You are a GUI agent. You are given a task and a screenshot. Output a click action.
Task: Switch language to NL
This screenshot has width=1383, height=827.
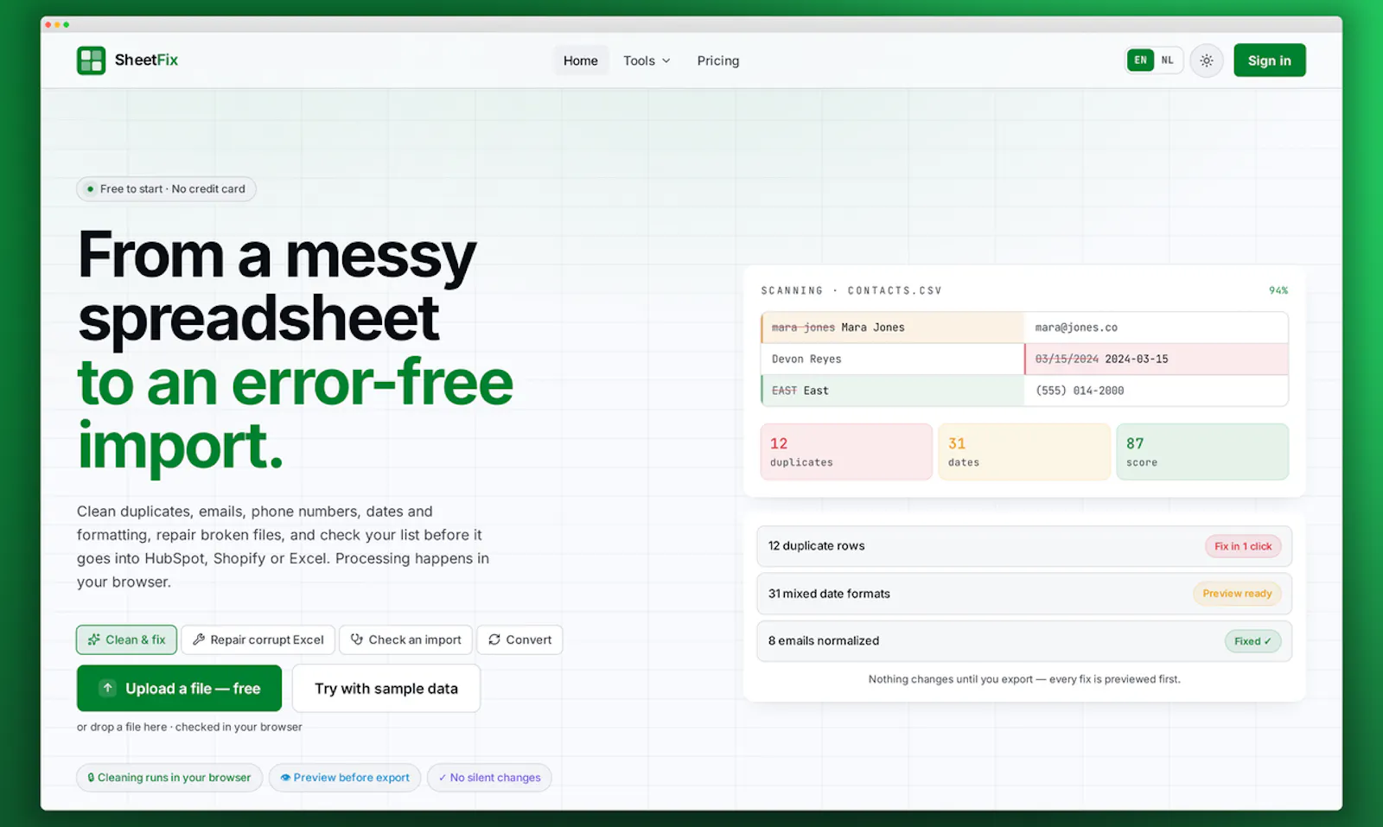click(1168, 60)
